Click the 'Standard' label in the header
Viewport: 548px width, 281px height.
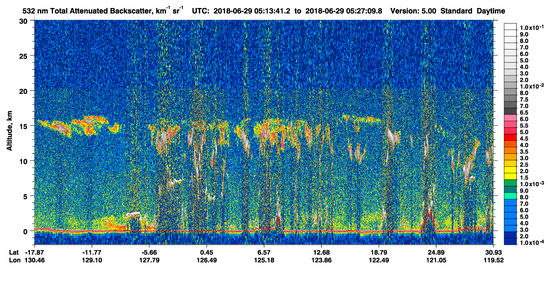tap(456, 11)
